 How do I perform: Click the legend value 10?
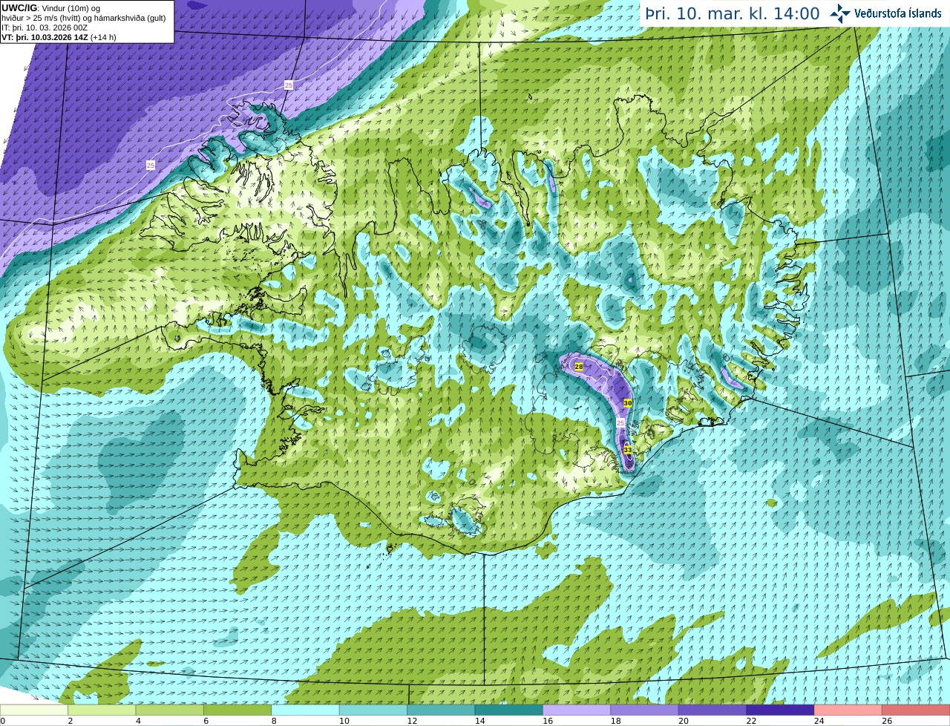pos(344,721)
